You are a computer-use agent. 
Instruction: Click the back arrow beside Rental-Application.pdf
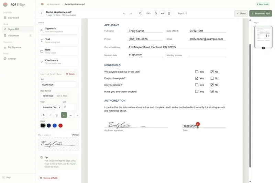(41, 13)
